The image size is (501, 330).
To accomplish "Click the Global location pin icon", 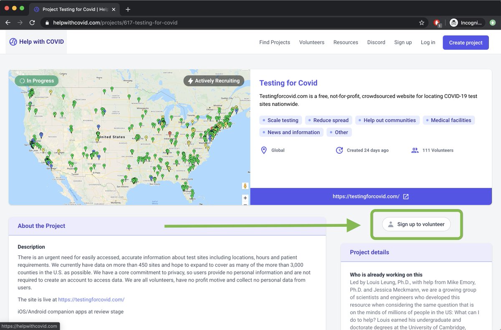I will pyautogui.click(x=264, y=150).
